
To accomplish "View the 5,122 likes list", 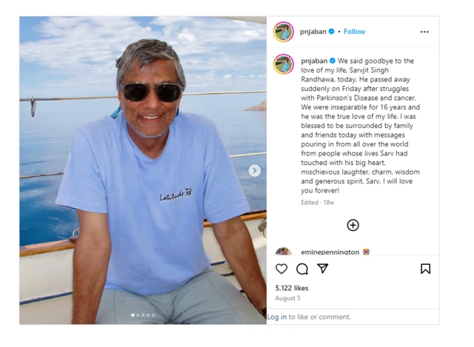I will (x=291, y=288).
